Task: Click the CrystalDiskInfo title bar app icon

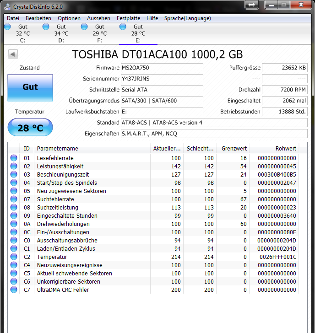Action: [x=7, y=6]
